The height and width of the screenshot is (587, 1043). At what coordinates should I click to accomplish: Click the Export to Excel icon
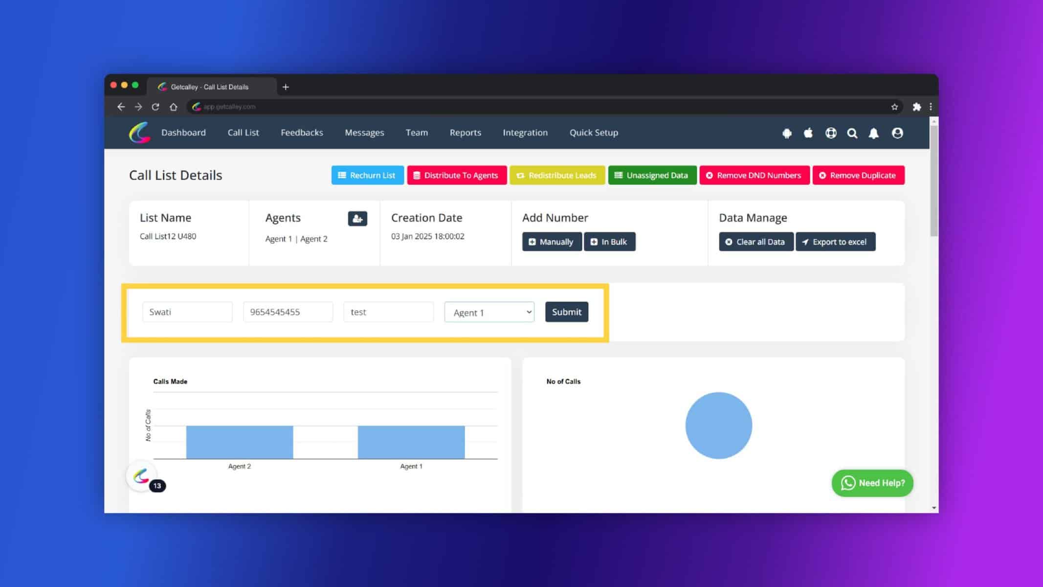click(x=807, y=242)
